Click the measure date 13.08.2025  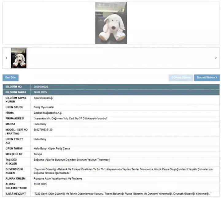[40, 184]
